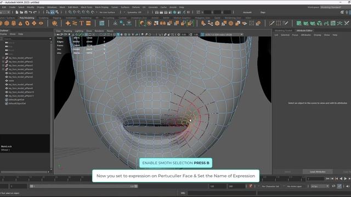Image resolution: width=351 pixels, height=197 pixels.
Task: Open the Symmetry Off dropdown
Action: click(134, 12)
